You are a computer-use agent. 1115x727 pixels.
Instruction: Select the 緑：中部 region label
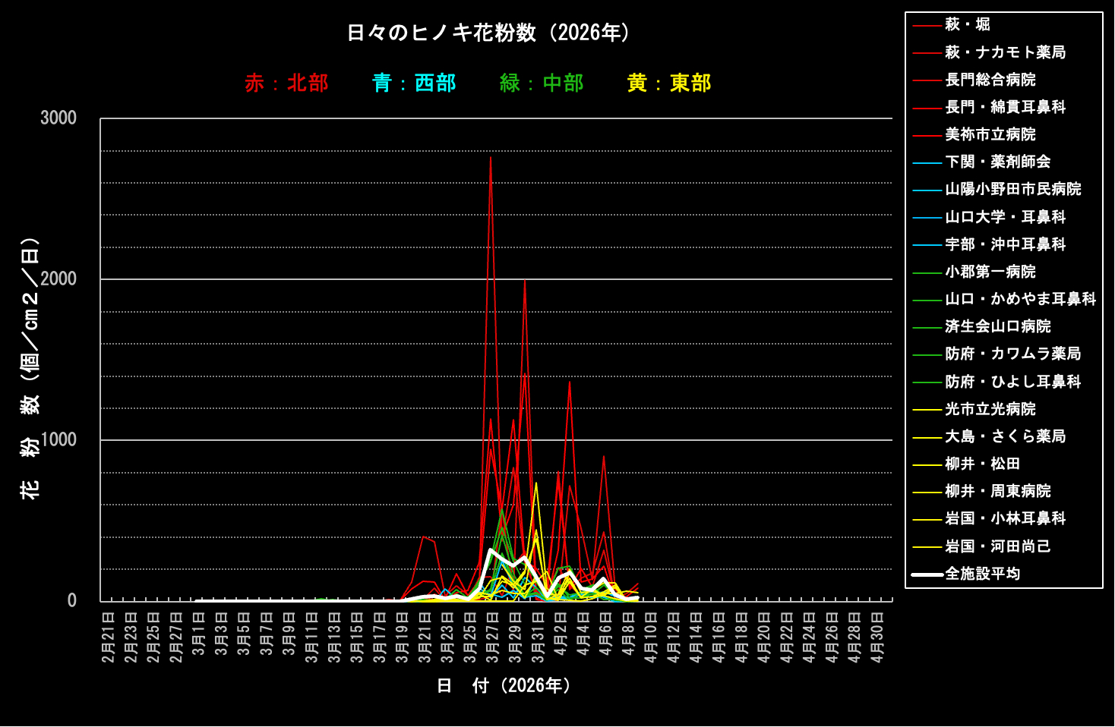tap(542, 83)
